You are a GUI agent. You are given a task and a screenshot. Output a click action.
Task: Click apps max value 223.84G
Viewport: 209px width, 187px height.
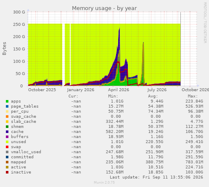[194, 101]
